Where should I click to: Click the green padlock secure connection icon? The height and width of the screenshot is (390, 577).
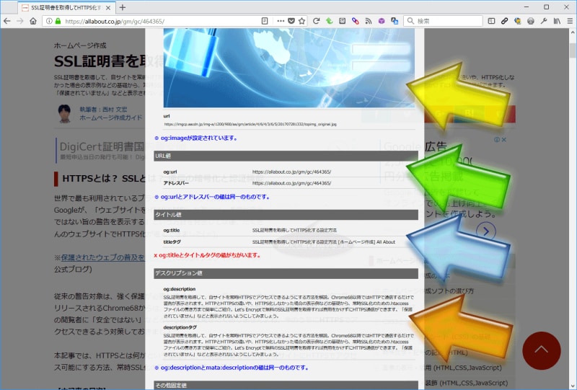pos(58,22)
